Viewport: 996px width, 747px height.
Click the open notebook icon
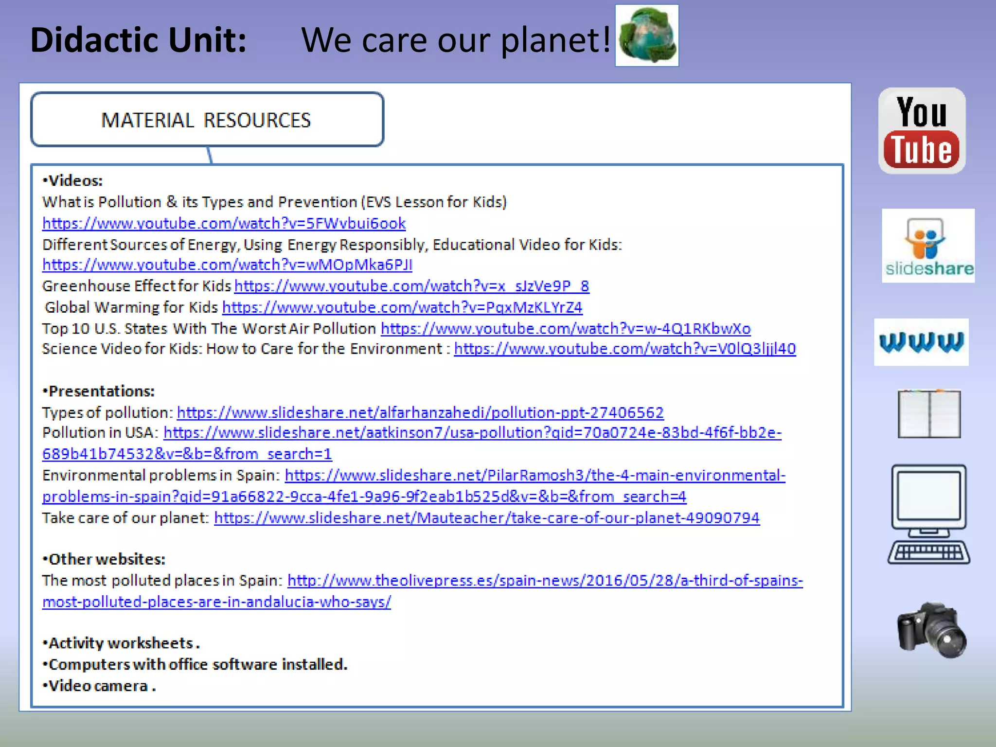pos(929,414)
